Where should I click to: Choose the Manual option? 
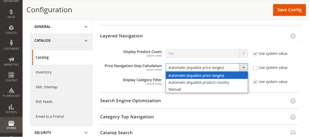[207, 89]
